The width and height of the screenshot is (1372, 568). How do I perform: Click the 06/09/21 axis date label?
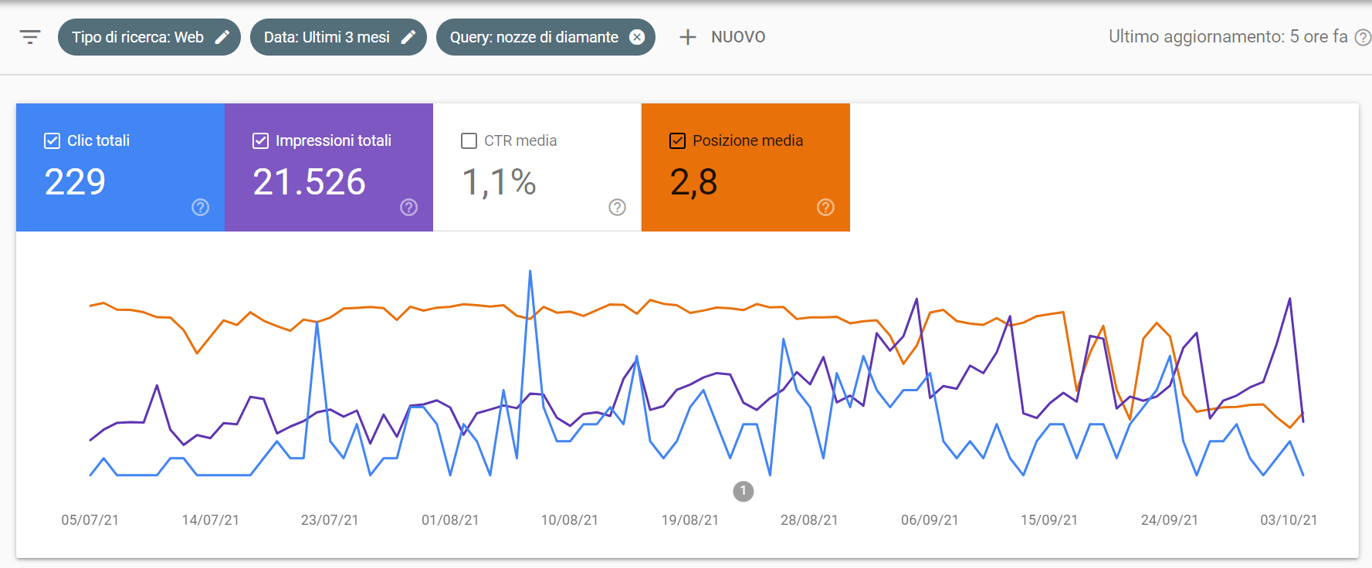pos(930,520)
